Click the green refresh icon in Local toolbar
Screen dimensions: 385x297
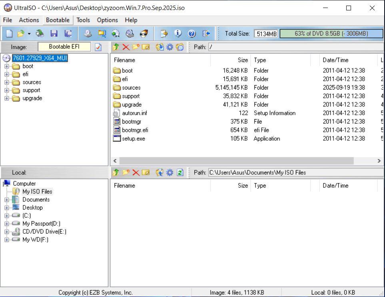[x=180, y=173]
